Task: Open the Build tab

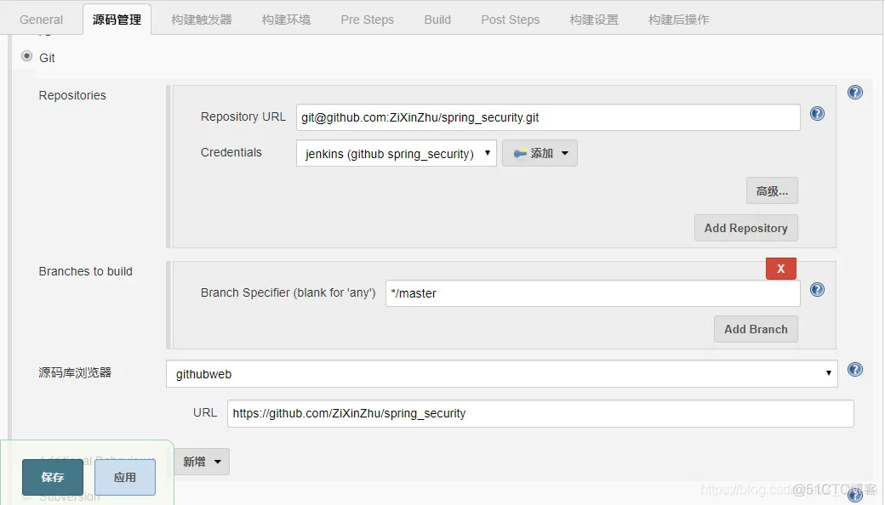Action: pos(437,20)
